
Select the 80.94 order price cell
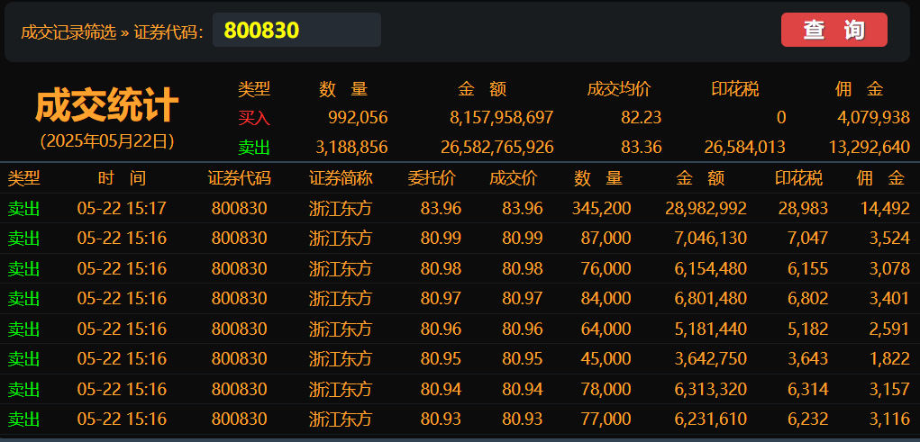441,389
